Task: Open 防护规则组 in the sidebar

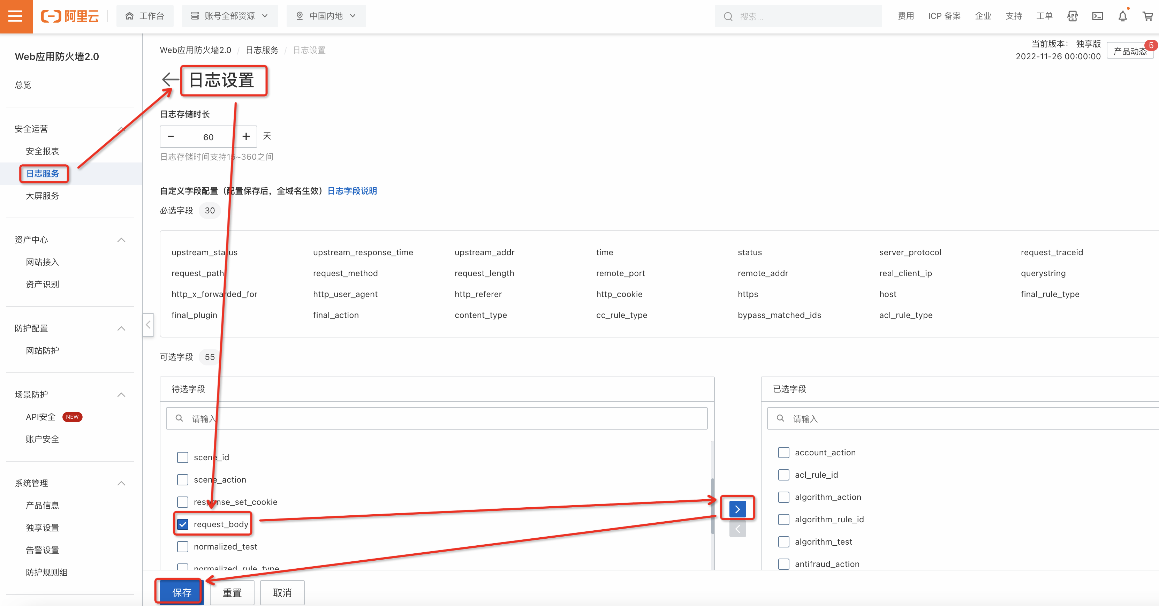Action: point(46,572)
